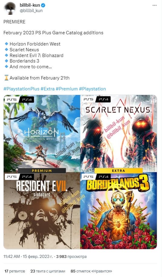Show the 23 quote tweets list
162x277 pixels.
(48, 271)
